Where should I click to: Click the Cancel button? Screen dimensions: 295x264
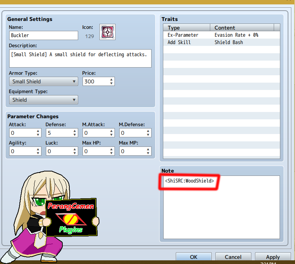click(233, 257)
